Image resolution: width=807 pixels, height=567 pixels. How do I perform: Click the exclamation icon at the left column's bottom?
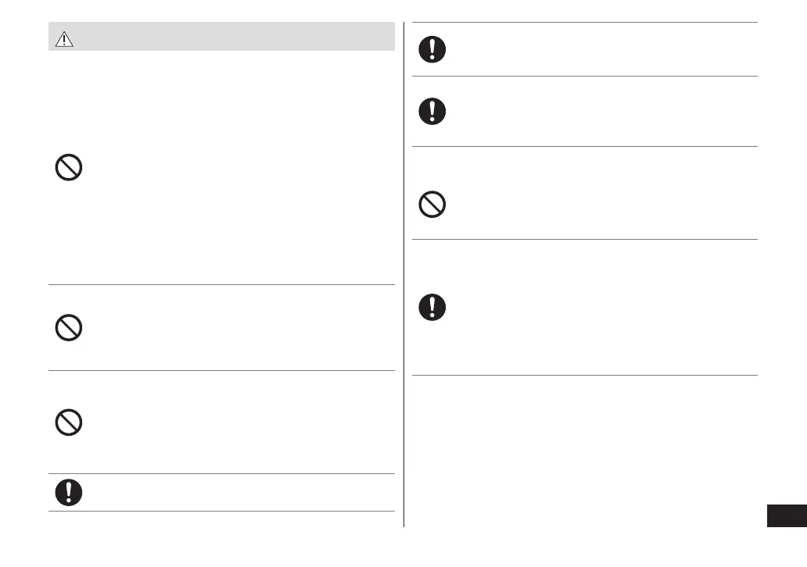click(69, 492)
